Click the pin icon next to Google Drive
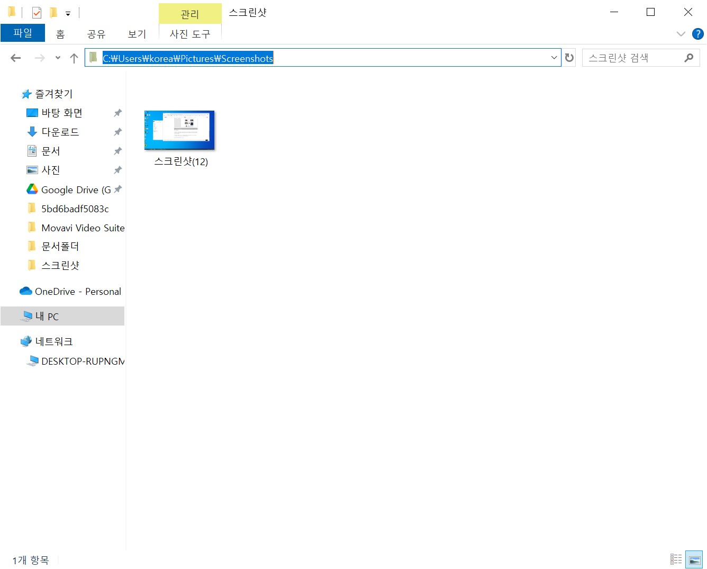The width and height of the screenshot is (707, 569). 117,189
